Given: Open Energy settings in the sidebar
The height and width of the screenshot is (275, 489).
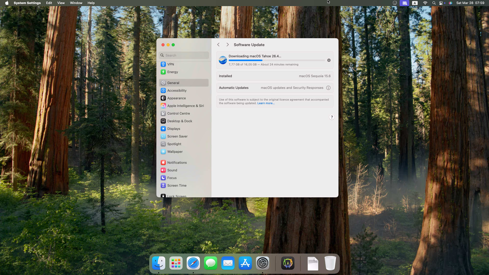Looking at the screenshot, I should pos(184,72).
